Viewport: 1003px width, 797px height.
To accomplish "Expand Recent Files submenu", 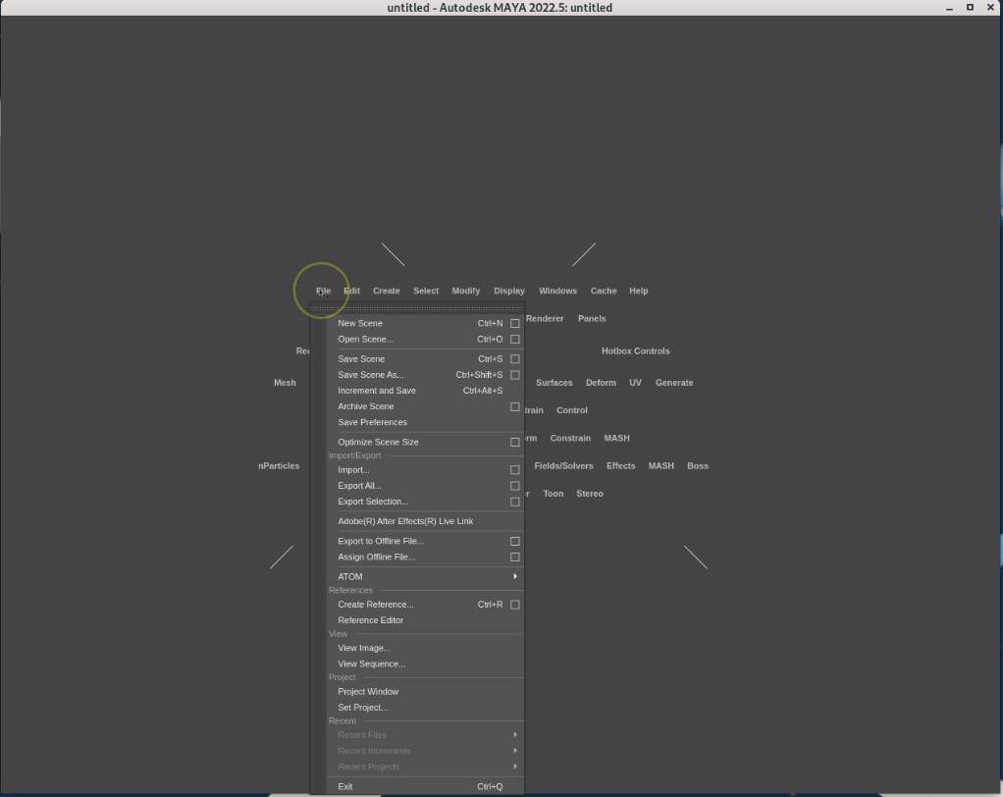I will click(x=425, y=735).
